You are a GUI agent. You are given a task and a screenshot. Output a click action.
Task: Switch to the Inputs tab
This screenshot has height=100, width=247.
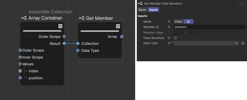tap(153, 10)
